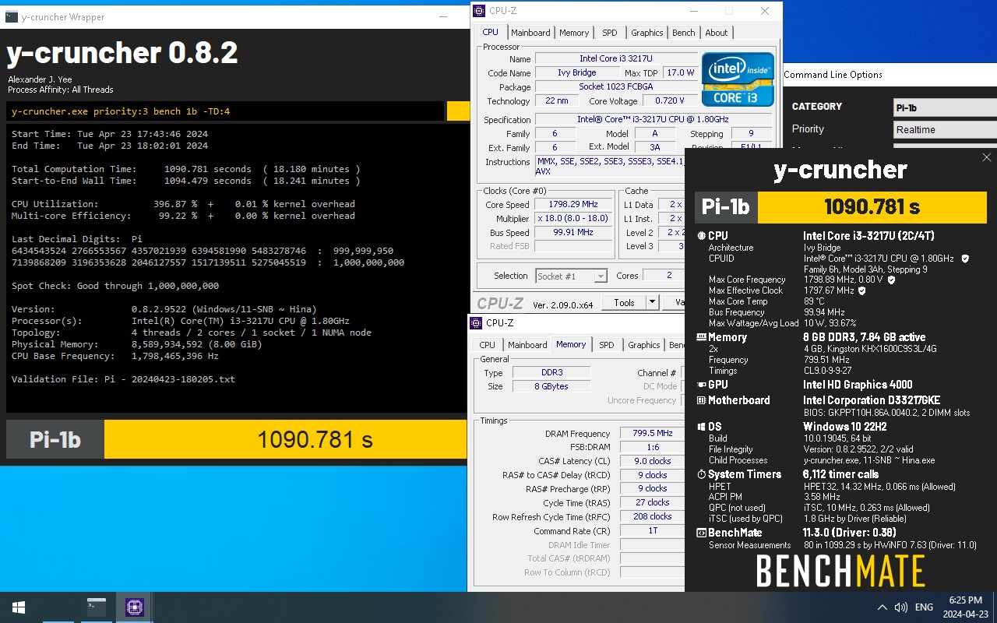Open SPD tab in top CPU-Z window

pos(610,33)
